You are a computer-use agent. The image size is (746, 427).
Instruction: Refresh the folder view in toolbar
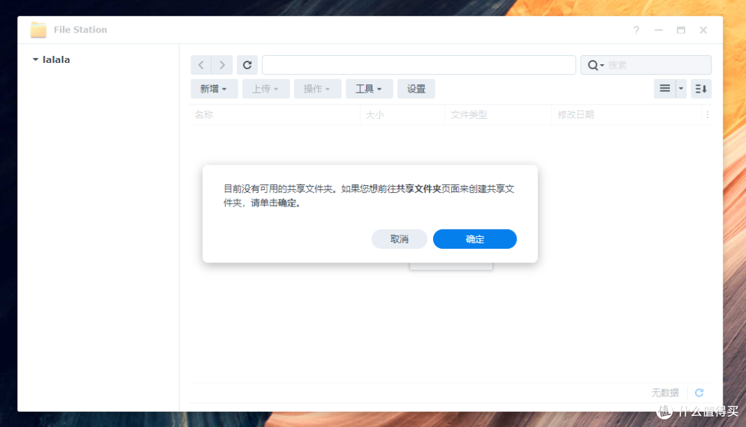tap(247, 65)
